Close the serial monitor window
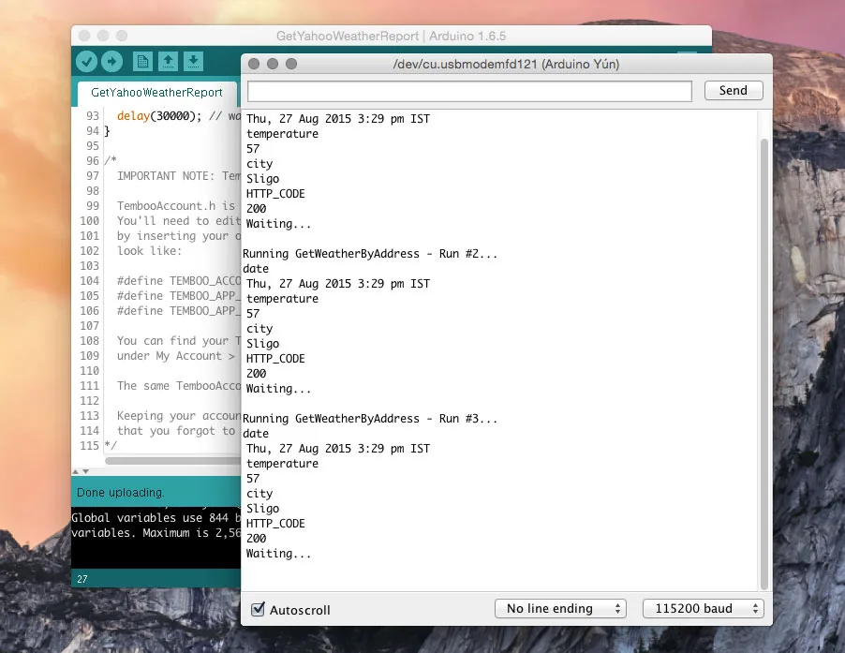The width and height of the screenshot is (845, 653). 254,64
